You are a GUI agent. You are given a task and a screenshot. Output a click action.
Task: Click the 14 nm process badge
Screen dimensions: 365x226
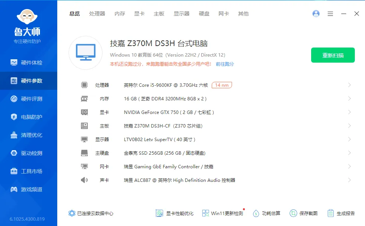click(221, 85)
